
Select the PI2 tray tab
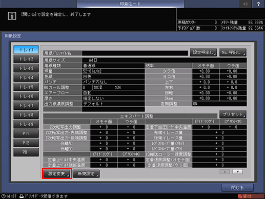point(26,143)
